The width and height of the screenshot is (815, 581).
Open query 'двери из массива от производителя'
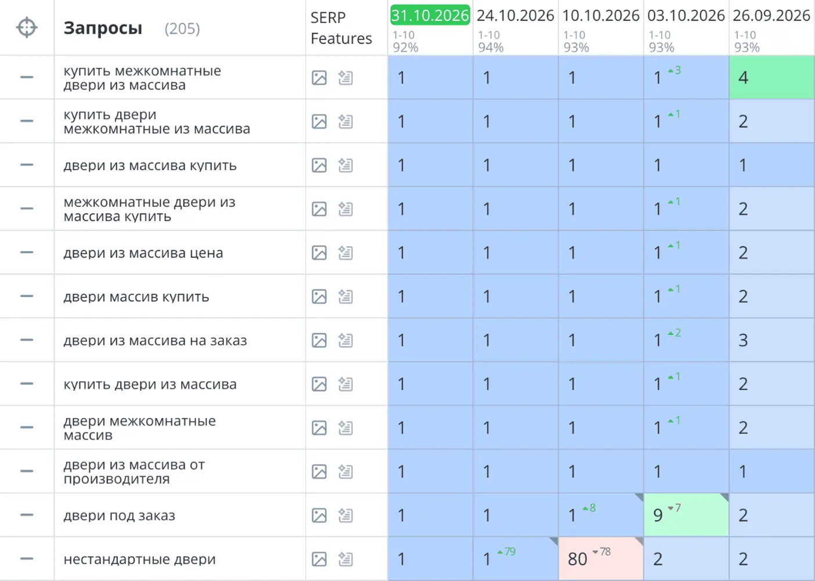pos(134,472)
